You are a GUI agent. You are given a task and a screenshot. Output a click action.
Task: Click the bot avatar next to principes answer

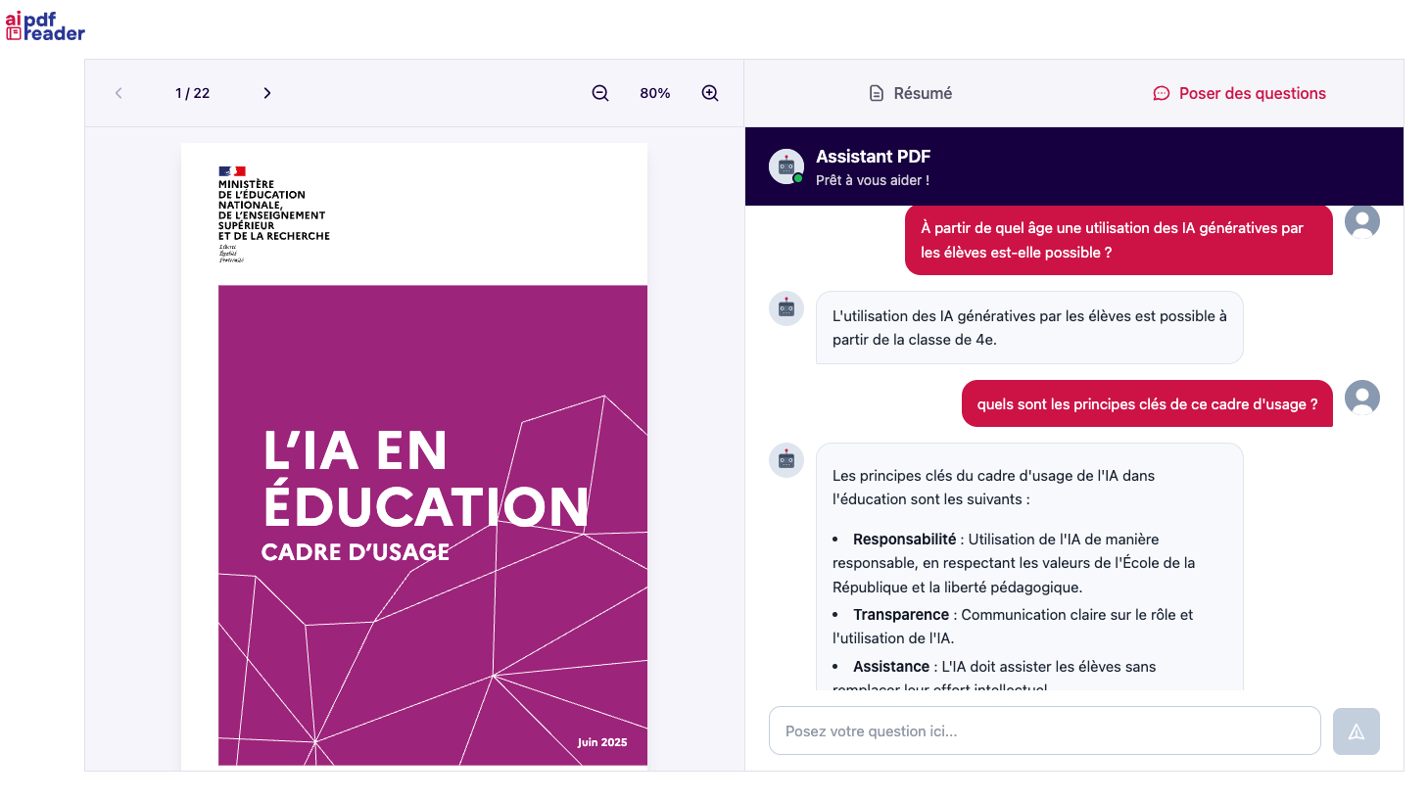tap(786, 460)
